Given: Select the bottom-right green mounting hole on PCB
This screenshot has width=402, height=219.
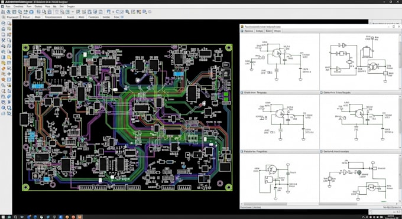Looking at the screenshot, I should 229,187.
